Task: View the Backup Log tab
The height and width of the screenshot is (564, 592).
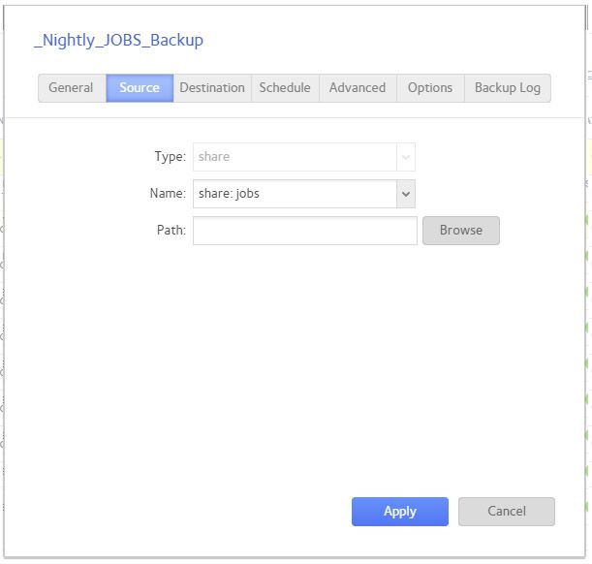Action: tap(508, 88)
